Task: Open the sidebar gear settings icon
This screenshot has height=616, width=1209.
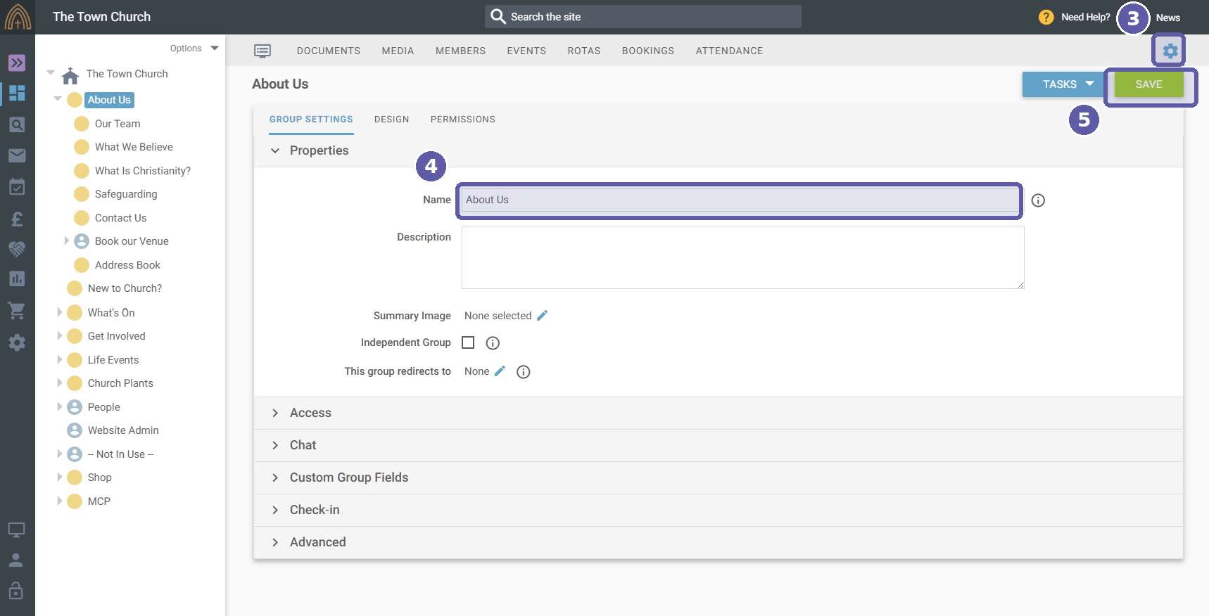Action: pyautogui.click(x=17, y=342)
